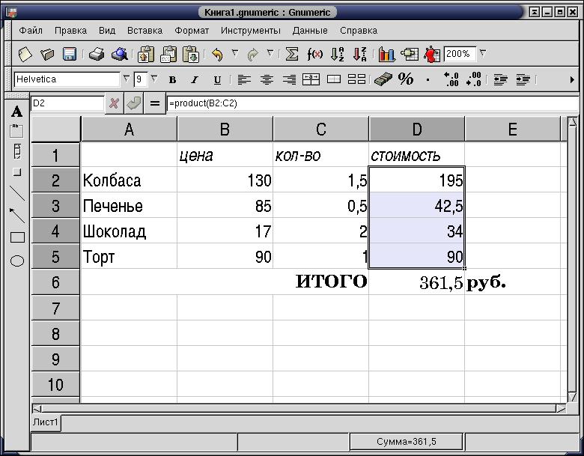Screen dimensions: 584x456
Task: Click the printer icon
Action: pyautogui.click(x=97, y=54)
